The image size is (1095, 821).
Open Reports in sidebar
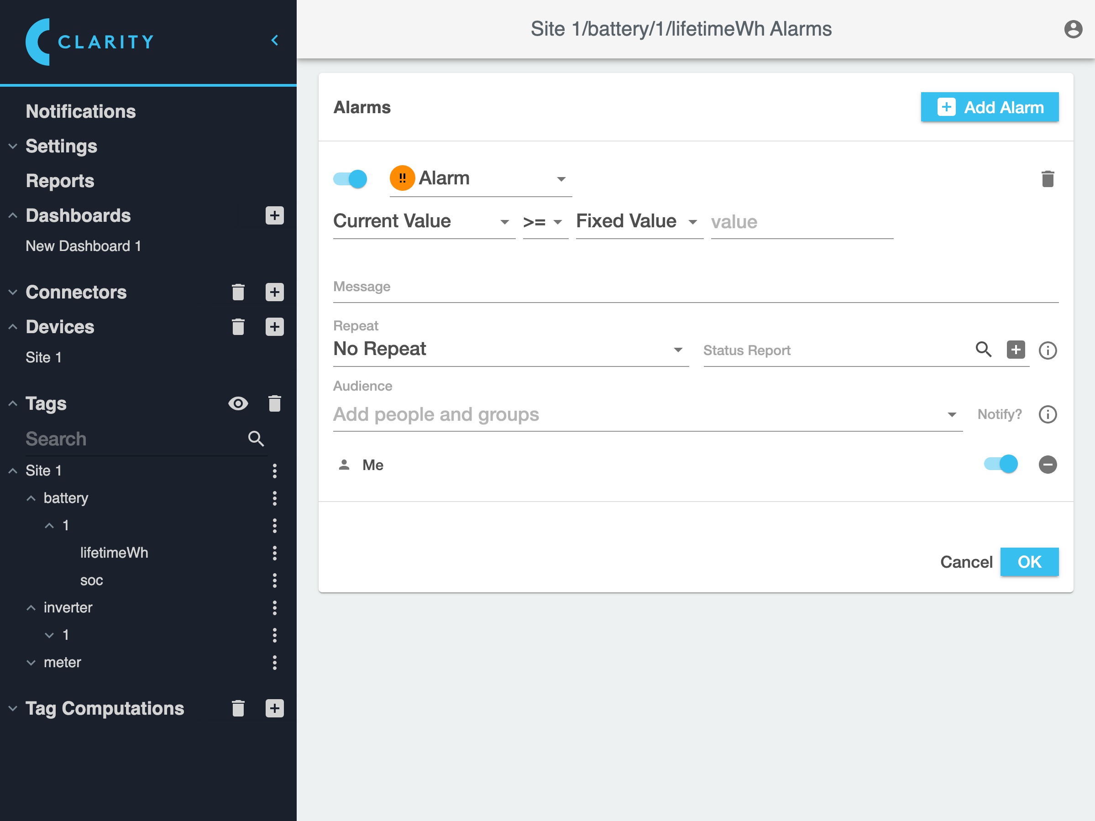60,181
